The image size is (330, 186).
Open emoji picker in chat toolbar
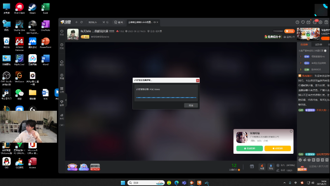[x=300, y=160]
